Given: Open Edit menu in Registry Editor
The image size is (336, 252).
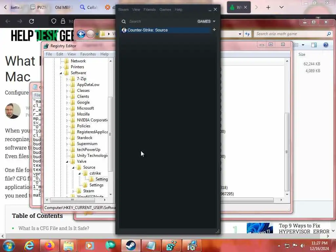Looking at the screenshot, I should click(60, 54).
